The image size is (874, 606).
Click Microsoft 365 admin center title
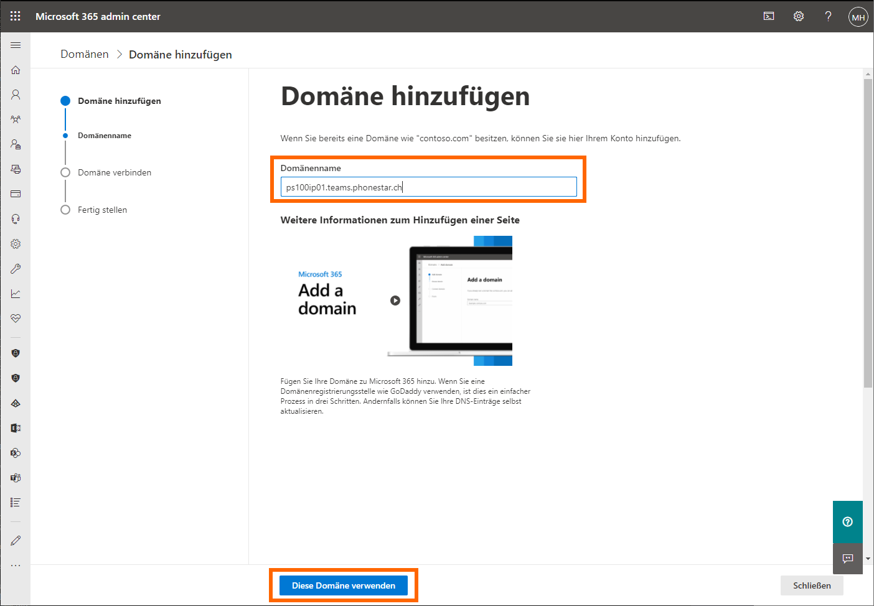click(x=98, y=16)
